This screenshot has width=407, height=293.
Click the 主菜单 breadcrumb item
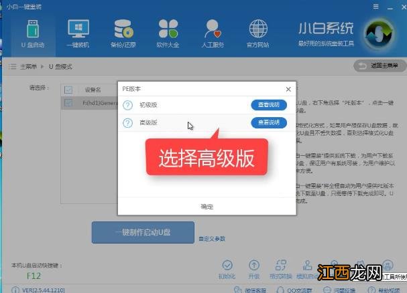(29, 67)
